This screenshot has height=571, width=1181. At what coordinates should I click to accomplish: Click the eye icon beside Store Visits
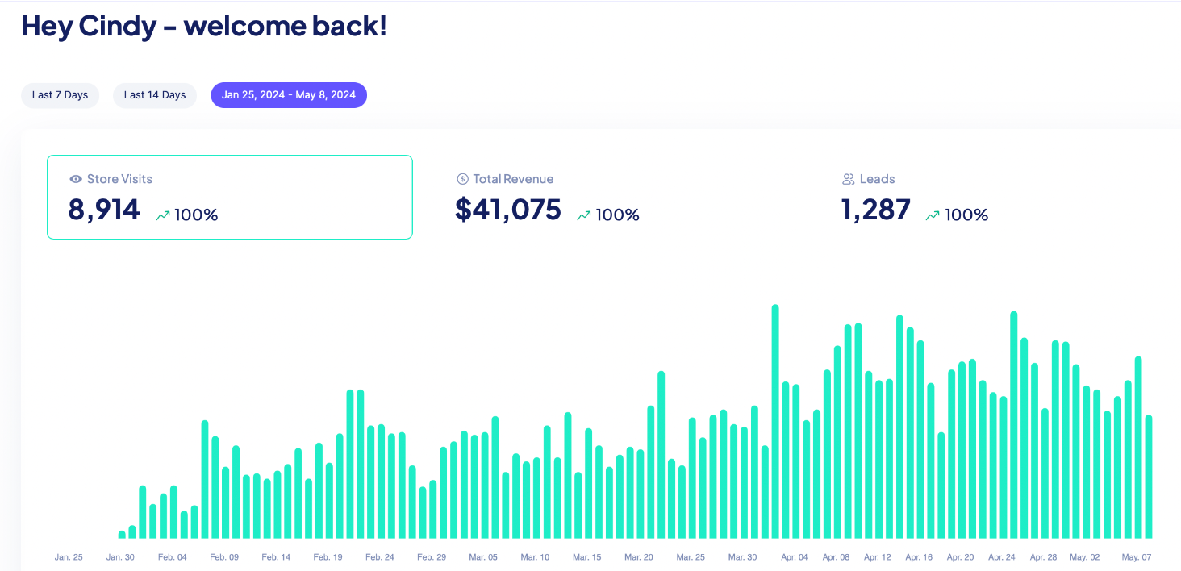[x=76, y=179]
